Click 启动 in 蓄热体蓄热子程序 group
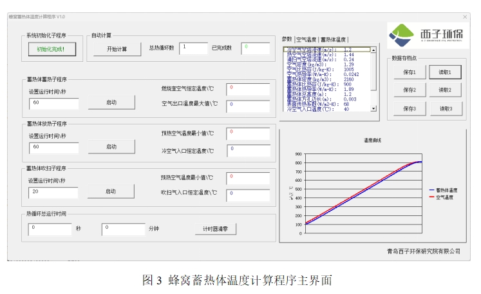 pos(111,103)
